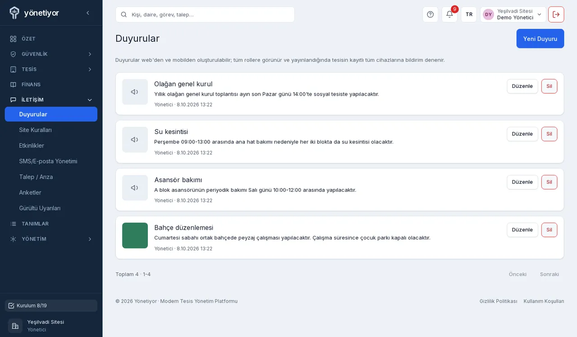Open TANIMLAR in the sidebar
The height and width of the screenshot is (337, 577).
coord(51,224)
